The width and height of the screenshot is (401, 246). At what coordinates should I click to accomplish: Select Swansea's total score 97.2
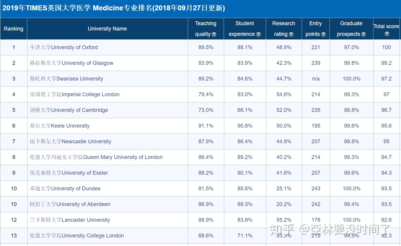[x=386, y=79]
